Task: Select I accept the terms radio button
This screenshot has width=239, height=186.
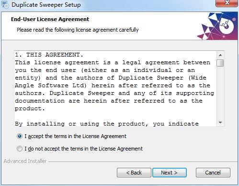Action: [20, 136]
